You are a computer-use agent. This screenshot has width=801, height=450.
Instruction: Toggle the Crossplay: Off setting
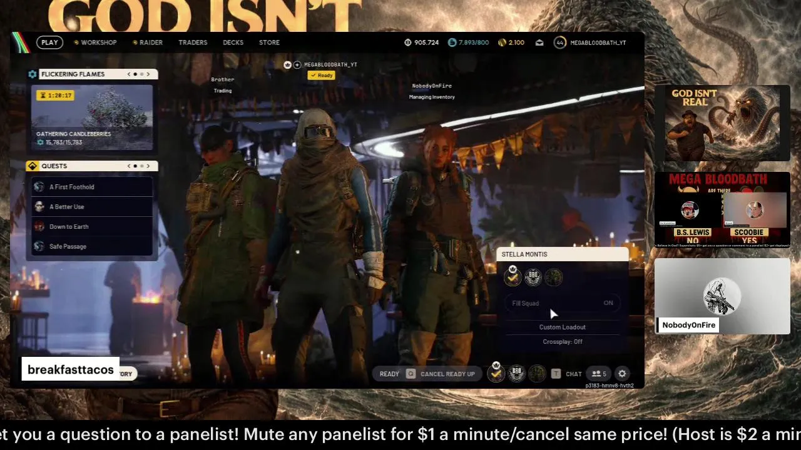coord(563,342)
